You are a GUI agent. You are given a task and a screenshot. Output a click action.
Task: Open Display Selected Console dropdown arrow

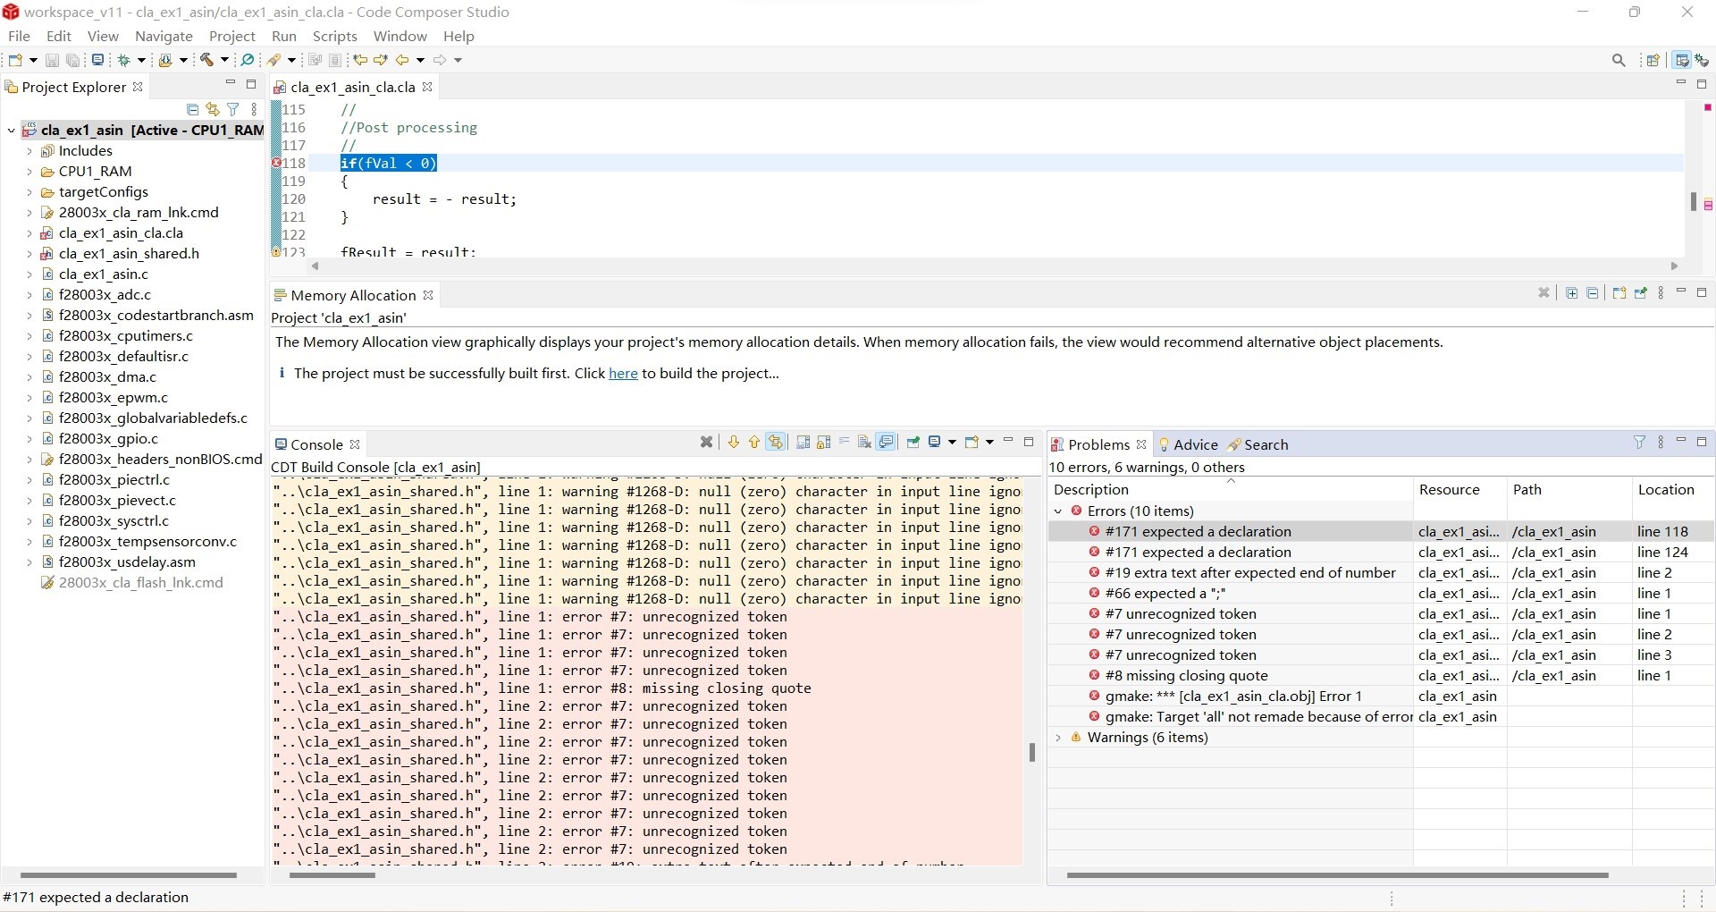952,442
